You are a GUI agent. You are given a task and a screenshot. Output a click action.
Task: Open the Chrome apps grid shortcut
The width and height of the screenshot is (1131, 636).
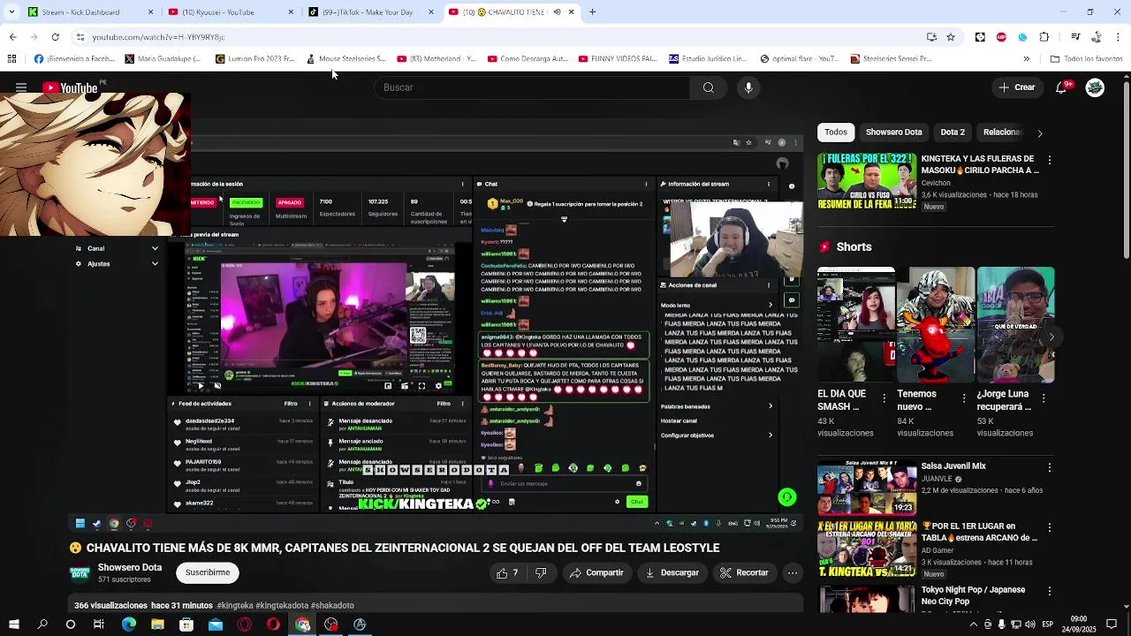point(11,59)
